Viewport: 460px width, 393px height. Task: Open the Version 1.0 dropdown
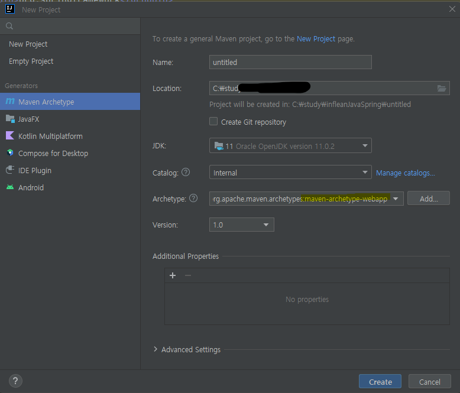click(x=242, y=225)
